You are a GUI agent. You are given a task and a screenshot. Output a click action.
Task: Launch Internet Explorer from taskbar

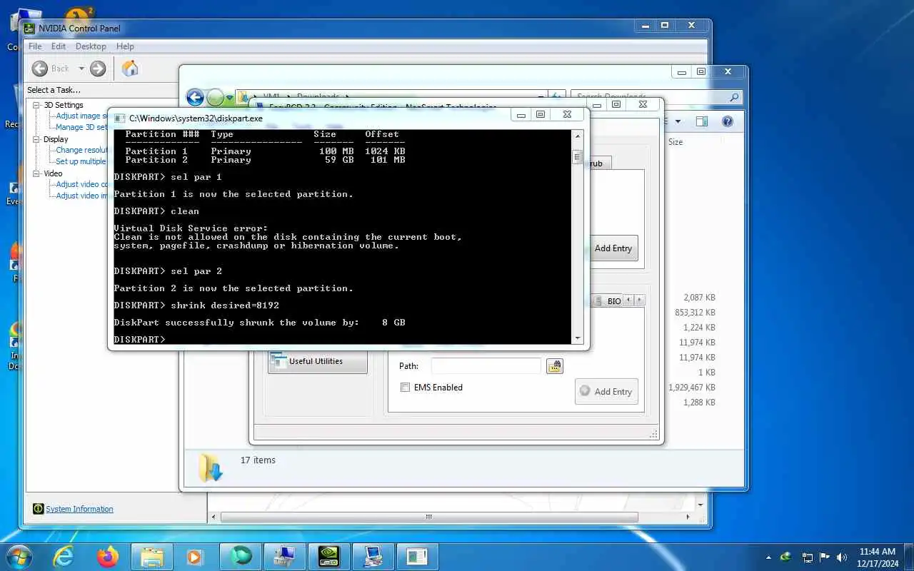coord(64,556)
